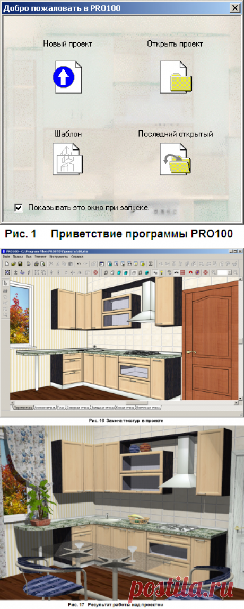Image resolution: width=244 pixels, height=609 pixels.
Task: Switch to the Северная стена tab
Action: click(77, 408)
